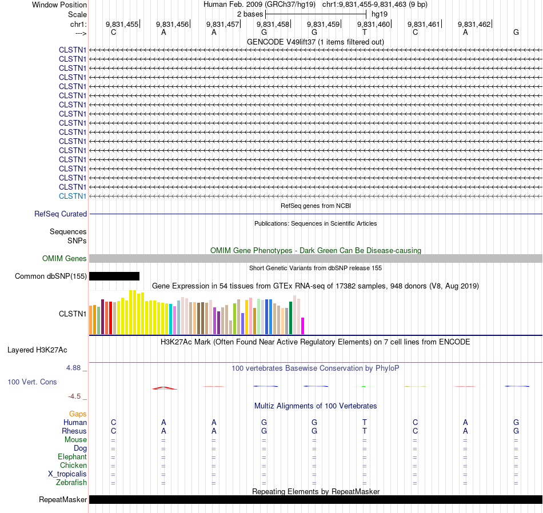Click the black RepeatMasker item bar
This screenshot has height=513, width=543.
pyautogui.click(x=316, y=499)
